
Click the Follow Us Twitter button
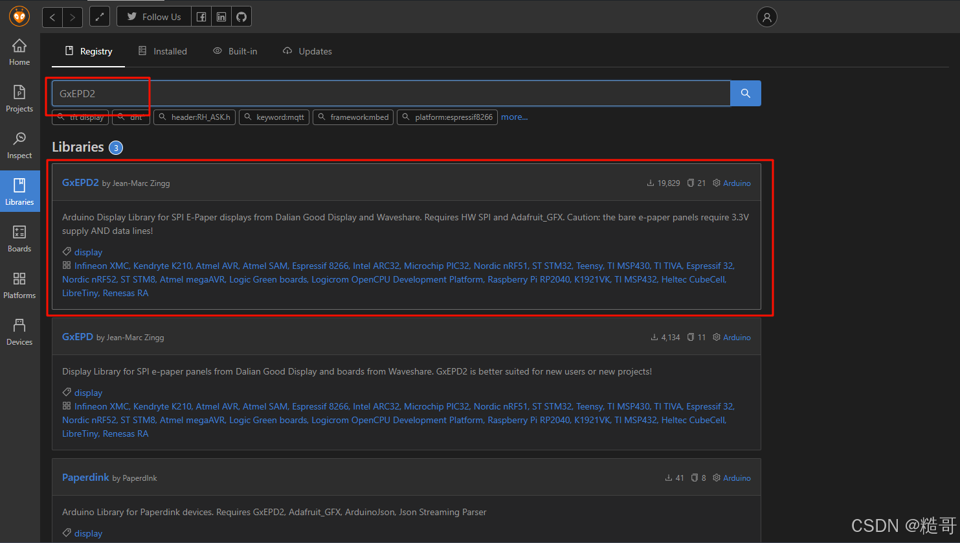154,17
